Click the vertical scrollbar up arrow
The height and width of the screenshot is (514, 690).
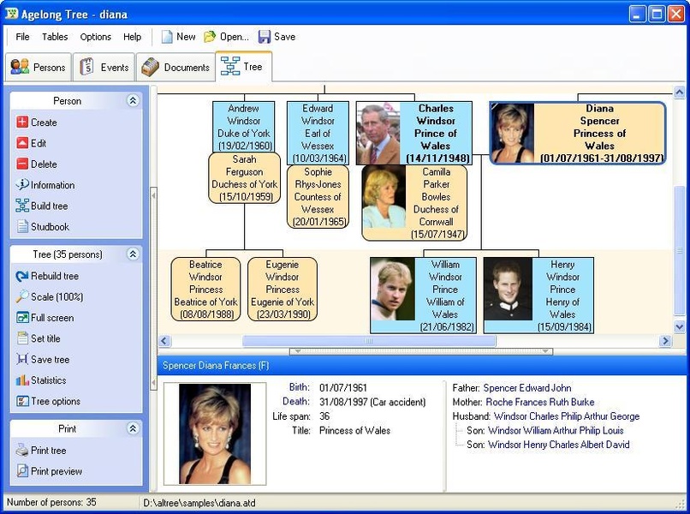(679, 92)
